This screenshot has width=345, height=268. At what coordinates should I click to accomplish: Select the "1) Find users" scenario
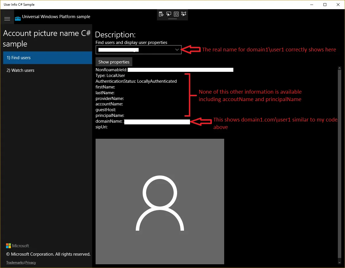point(48,58)
